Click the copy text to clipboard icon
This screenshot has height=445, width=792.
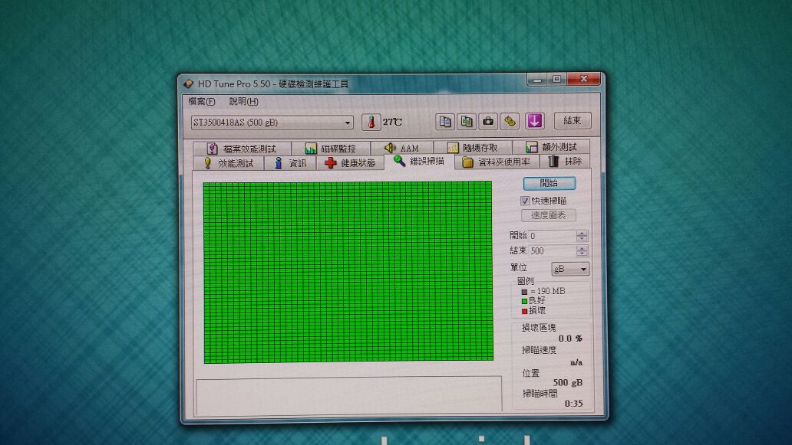445,122
